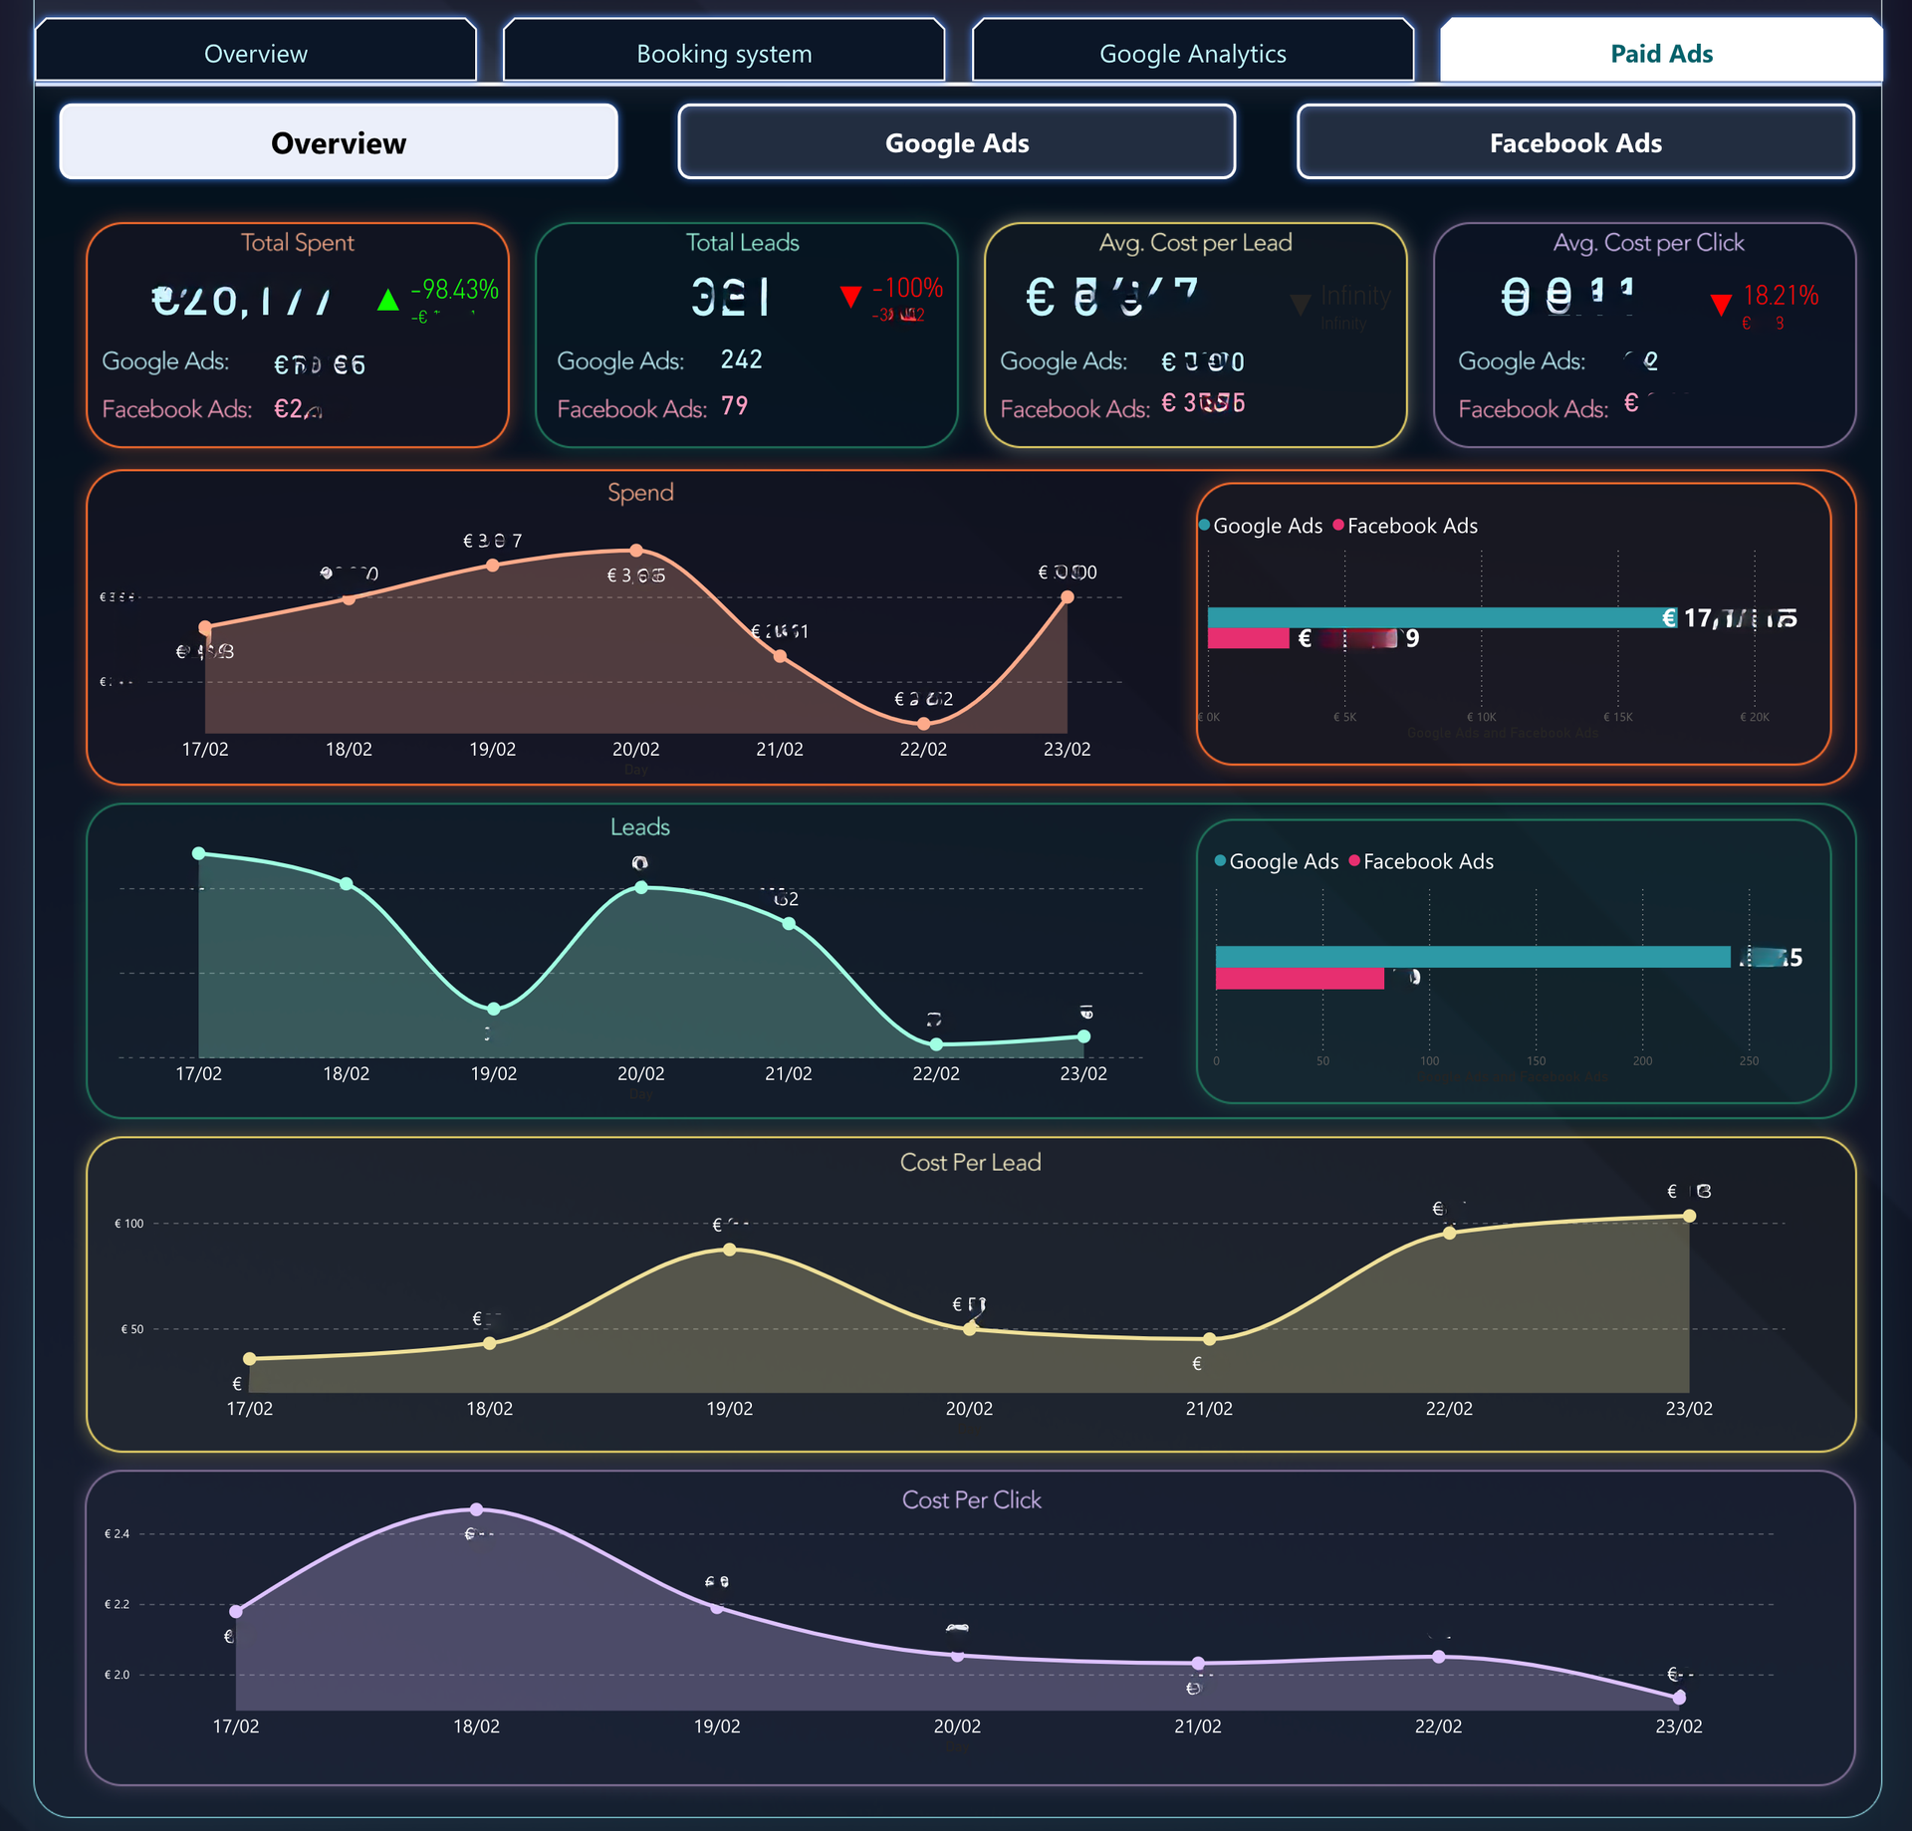Click the 150 axis label in Leads bar chart
The height and width of the screenshot is (1831, 1912).
coord(1537,1060)
